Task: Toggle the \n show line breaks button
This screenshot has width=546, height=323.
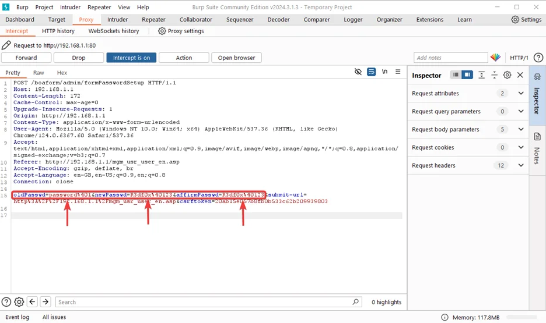Action: [x=385, y=72]
